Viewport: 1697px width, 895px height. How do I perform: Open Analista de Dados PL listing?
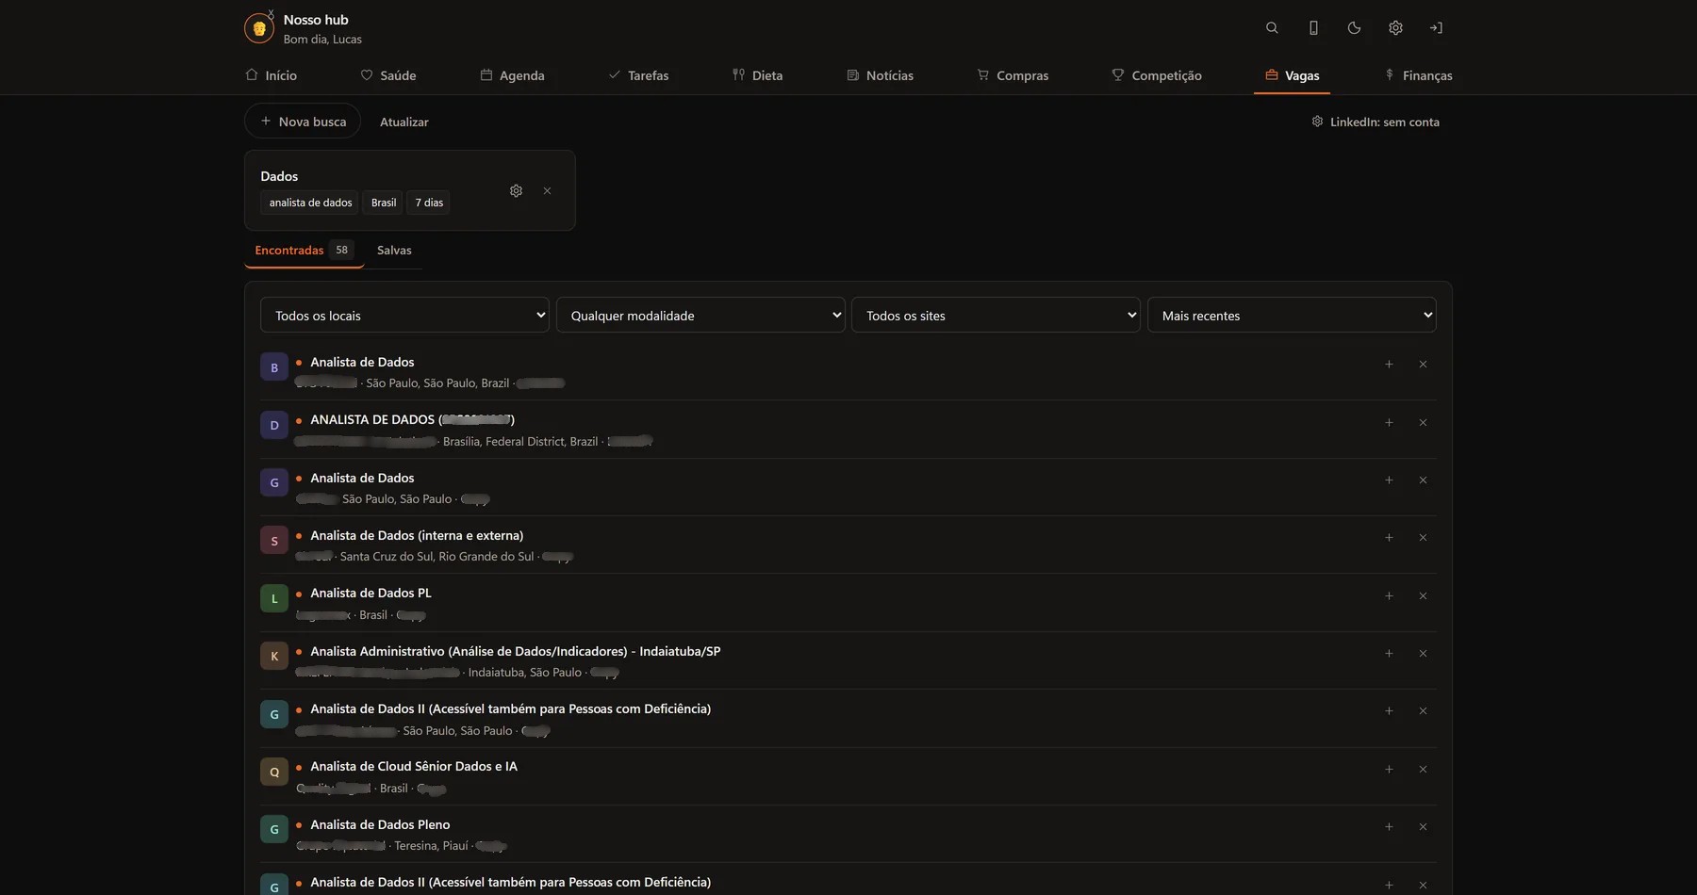(371, 593)
